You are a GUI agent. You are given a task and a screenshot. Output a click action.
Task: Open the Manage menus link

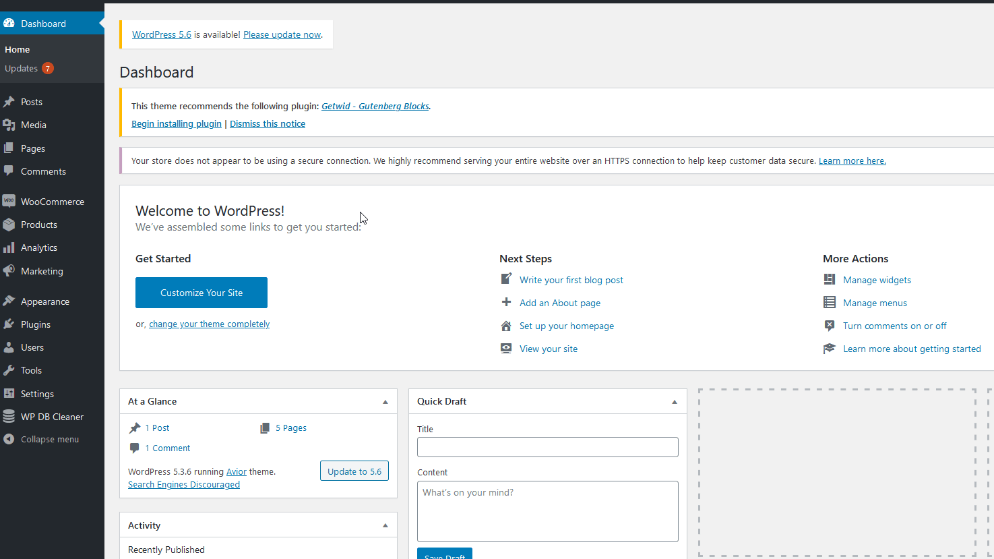[x=875, y=303]
